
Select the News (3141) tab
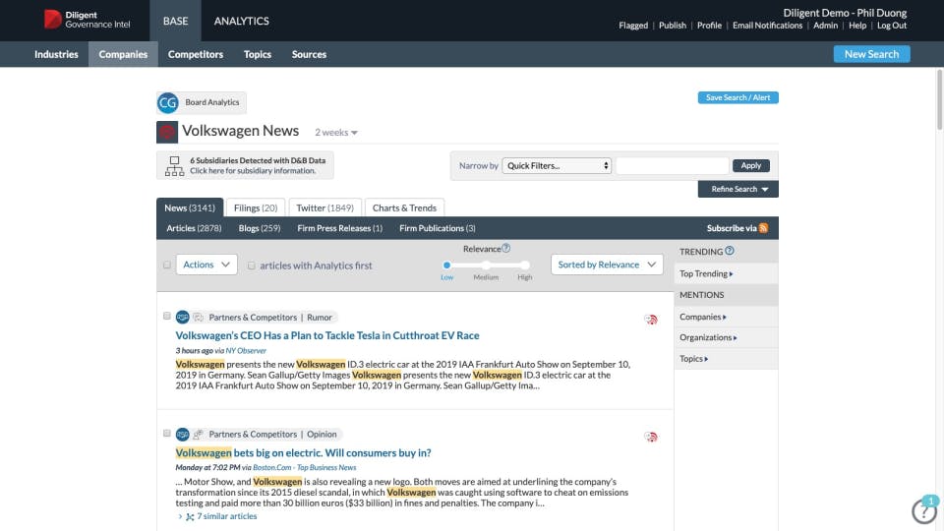click(190, 207)
